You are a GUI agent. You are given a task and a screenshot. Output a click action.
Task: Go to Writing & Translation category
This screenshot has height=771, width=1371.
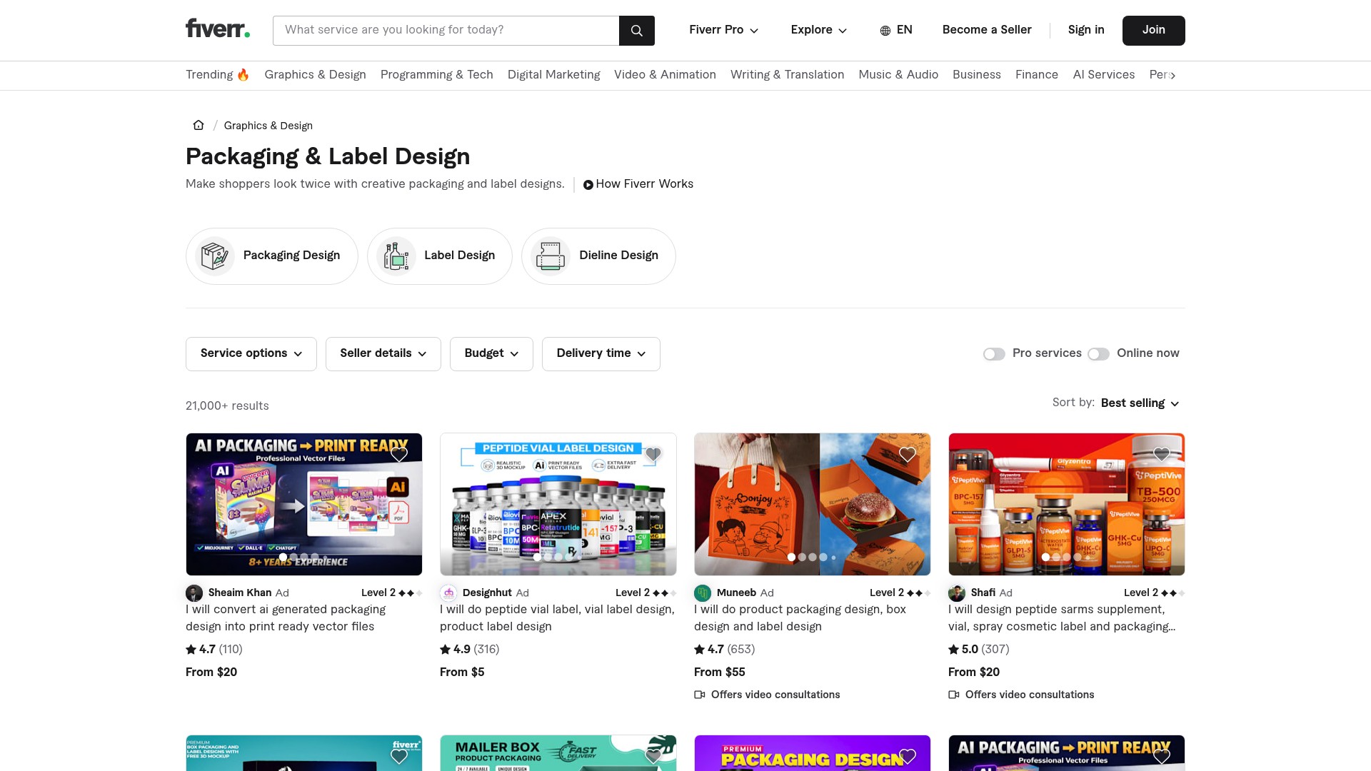(787, 75)
